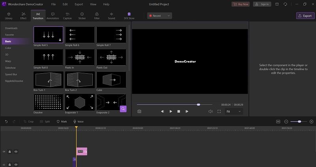Open the support headset icon
The image size is (316, 167).
pos(285,4)
